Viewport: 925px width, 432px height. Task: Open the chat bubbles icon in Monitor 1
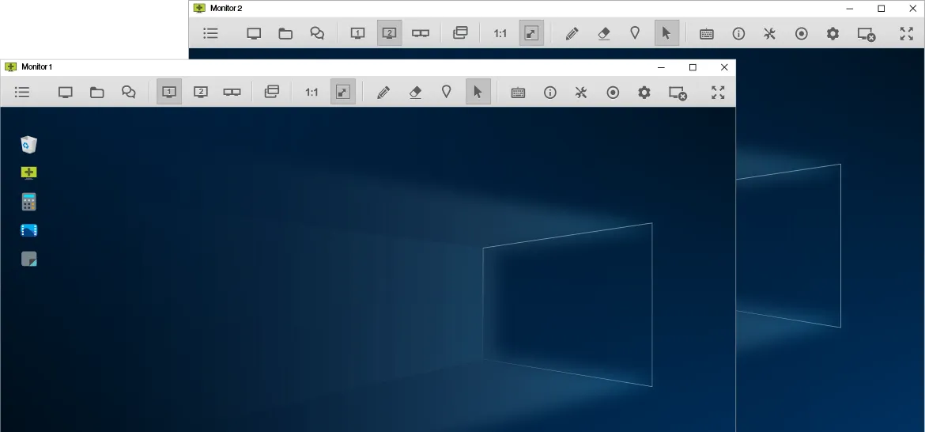pos(129,92)
